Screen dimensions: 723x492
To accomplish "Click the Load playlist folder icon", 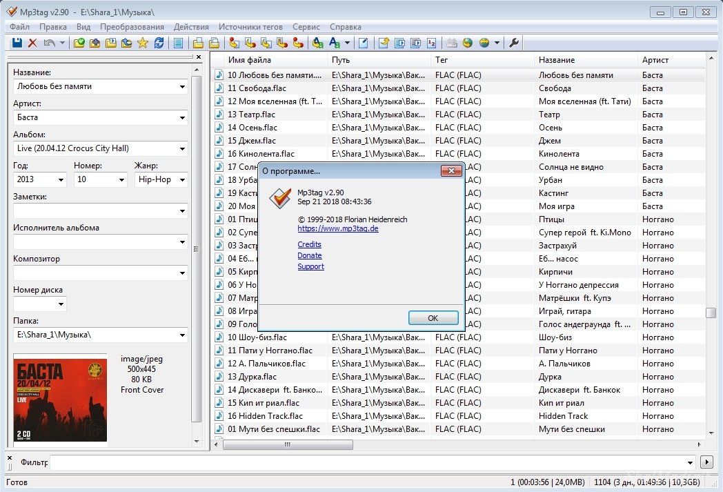I will [110, 43].
